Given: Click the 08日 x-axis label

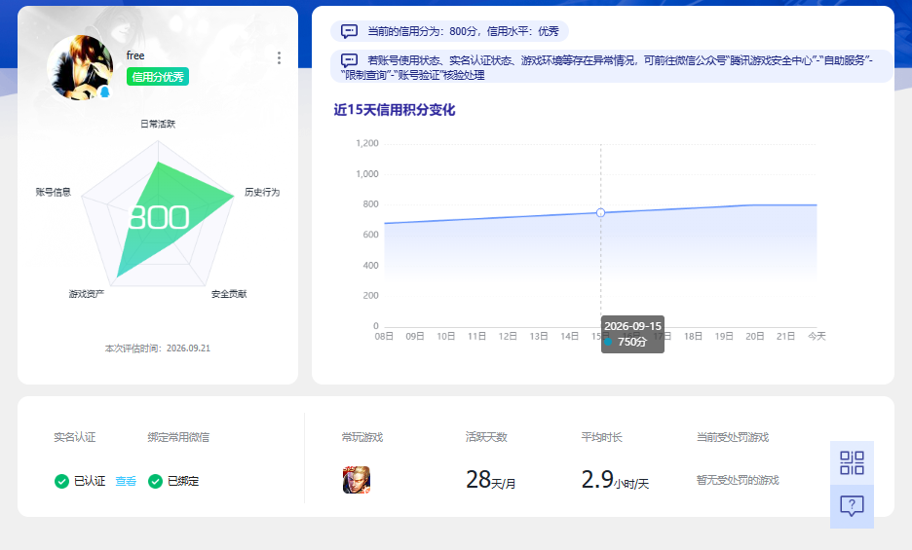Looking at the screenshot, I should [x=384, y=336].
